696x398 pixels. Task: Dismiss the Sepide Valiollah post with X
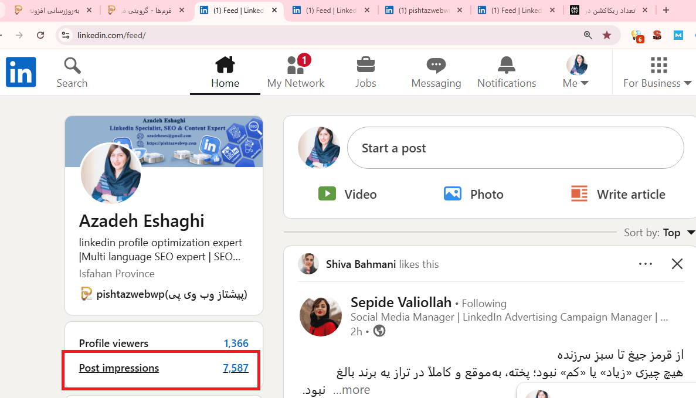[x=677, y=264]
